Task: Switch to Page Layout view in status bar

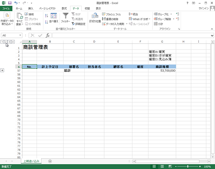Action: click(162, 166)
